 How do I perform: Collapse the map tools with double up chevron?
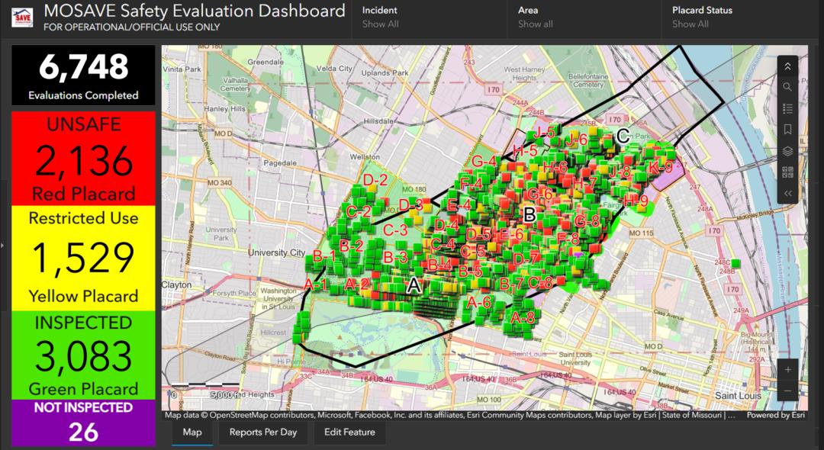tap(787, 66)
